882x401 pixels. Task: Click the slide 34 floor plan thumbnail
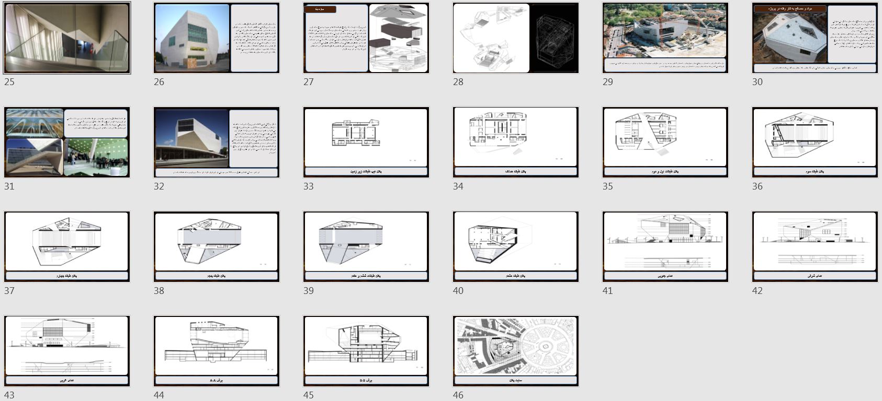point(516,143)
